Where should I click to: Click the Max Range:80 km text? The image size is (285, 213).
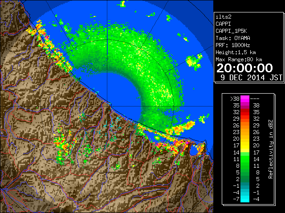[x=239, y=59]
